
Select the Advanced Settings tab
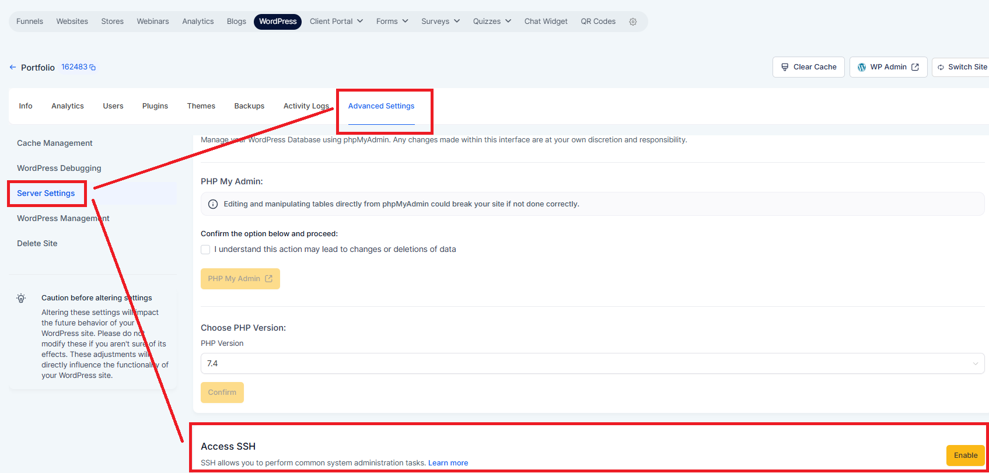(381, 106)
